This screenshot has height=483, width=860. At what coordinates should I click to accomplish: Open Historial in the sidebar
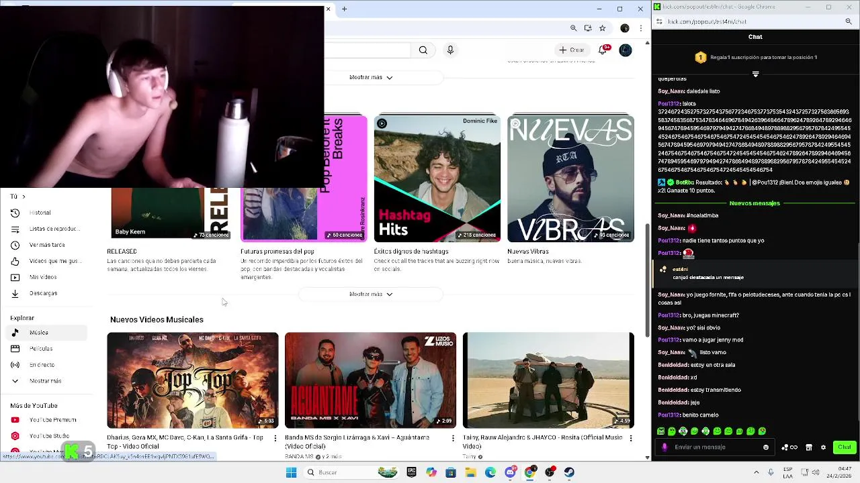pyautogui.click(x=48, y=213)
